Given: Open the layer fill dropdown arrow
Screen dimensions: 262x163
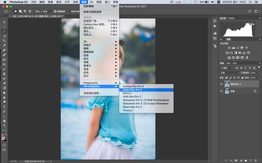Looking at the screenshot, I should coord(258,78).
